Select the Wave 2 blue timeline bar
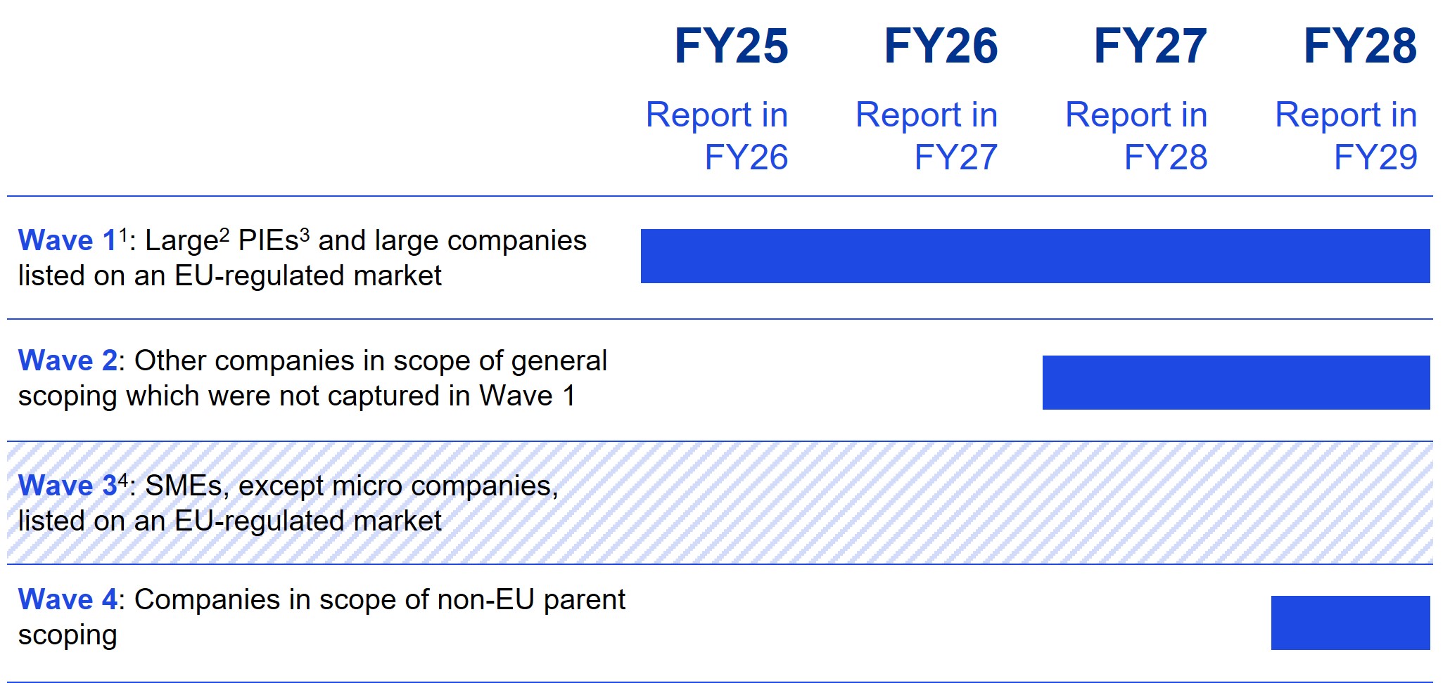This screenshot has height=683, width=1450. [x=1235, y=383]
